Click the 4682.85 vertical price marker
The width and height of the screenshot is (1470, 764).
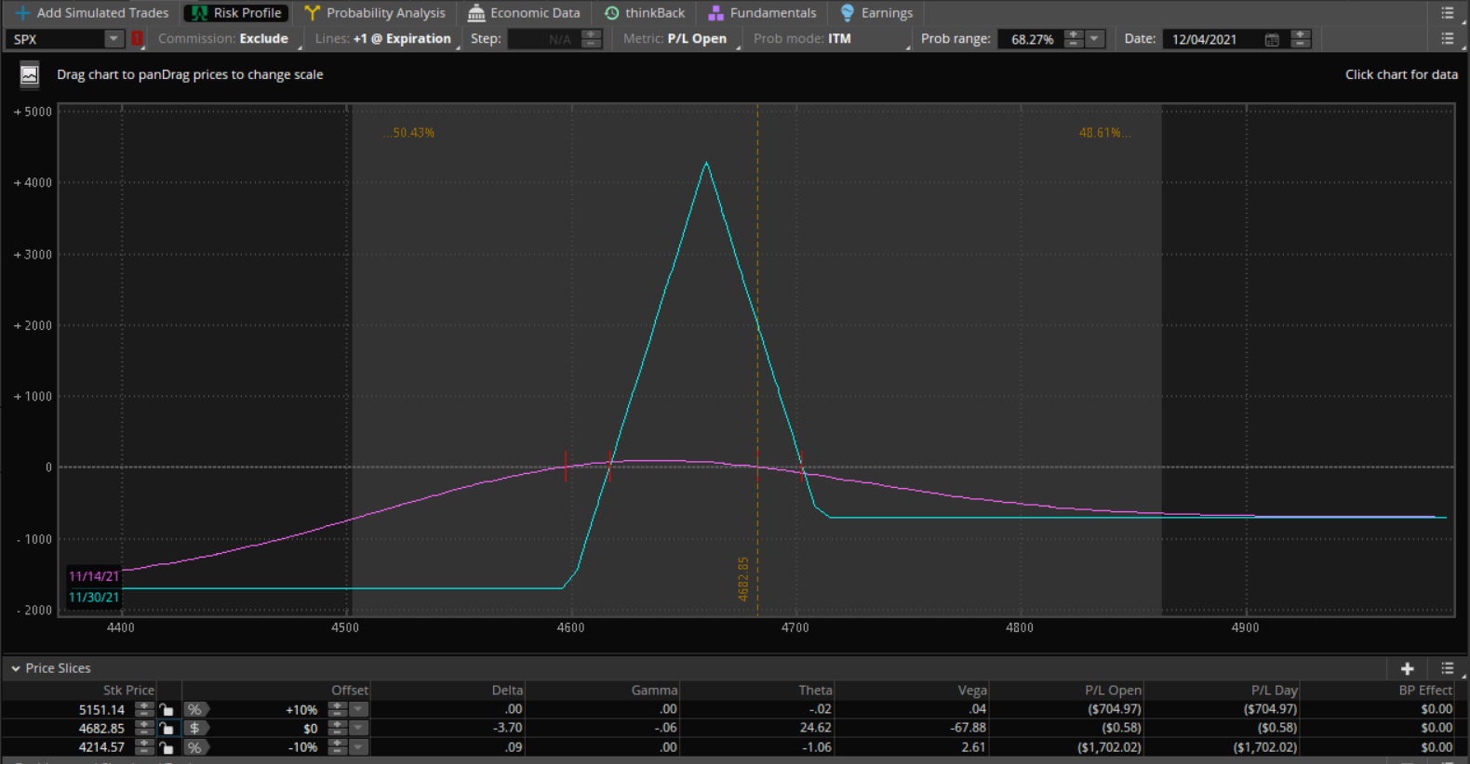point(743,579)
